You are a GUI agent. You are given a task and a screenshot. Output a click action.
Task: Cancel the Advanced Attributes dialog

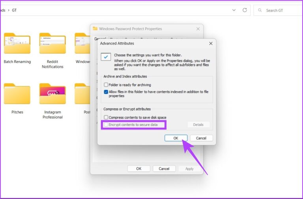click(201, 138)
